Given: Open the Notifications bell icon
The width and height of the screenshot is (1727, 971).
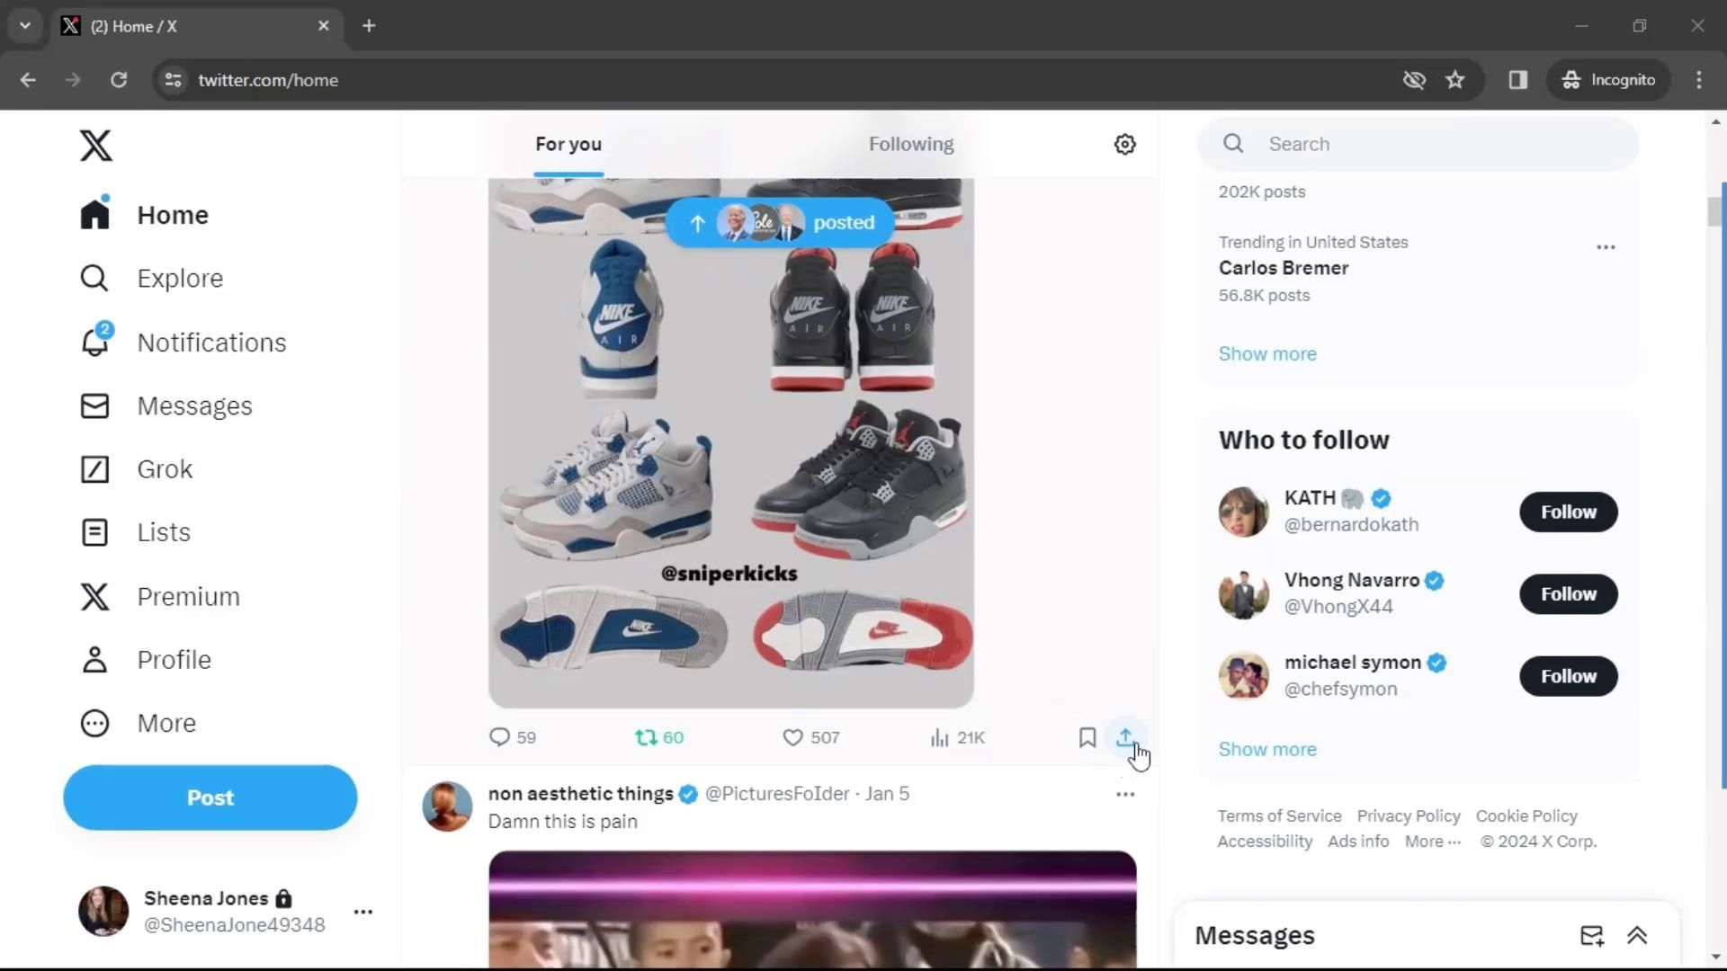Looking at the screenshot, I should pyautogui.click(x=94, y=343).
